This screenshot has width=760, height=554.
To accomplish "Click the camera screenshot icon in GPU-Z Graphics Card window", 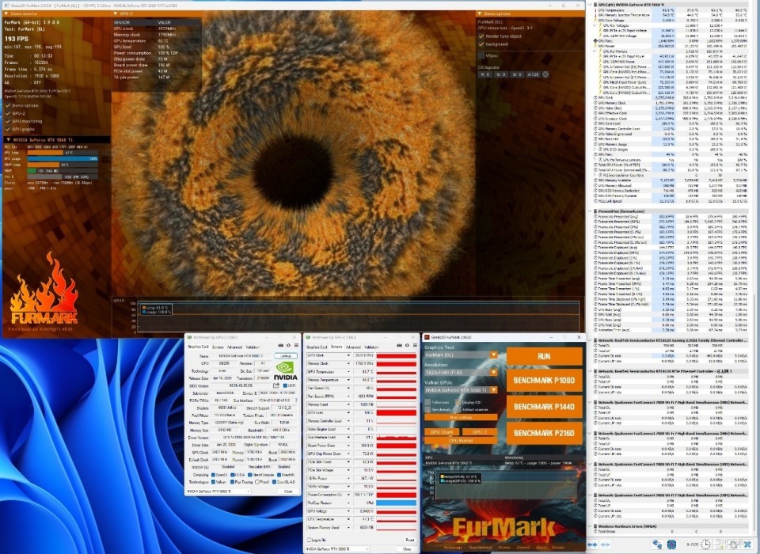I will click(280, 345).
